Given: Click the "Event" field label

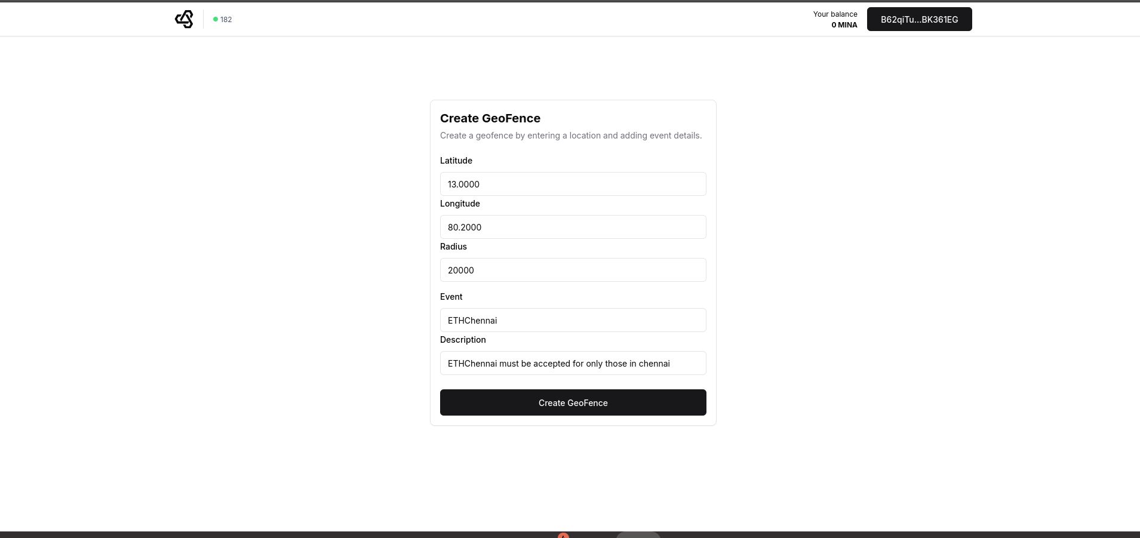Looking at the screenshot, I should point(451,297).
